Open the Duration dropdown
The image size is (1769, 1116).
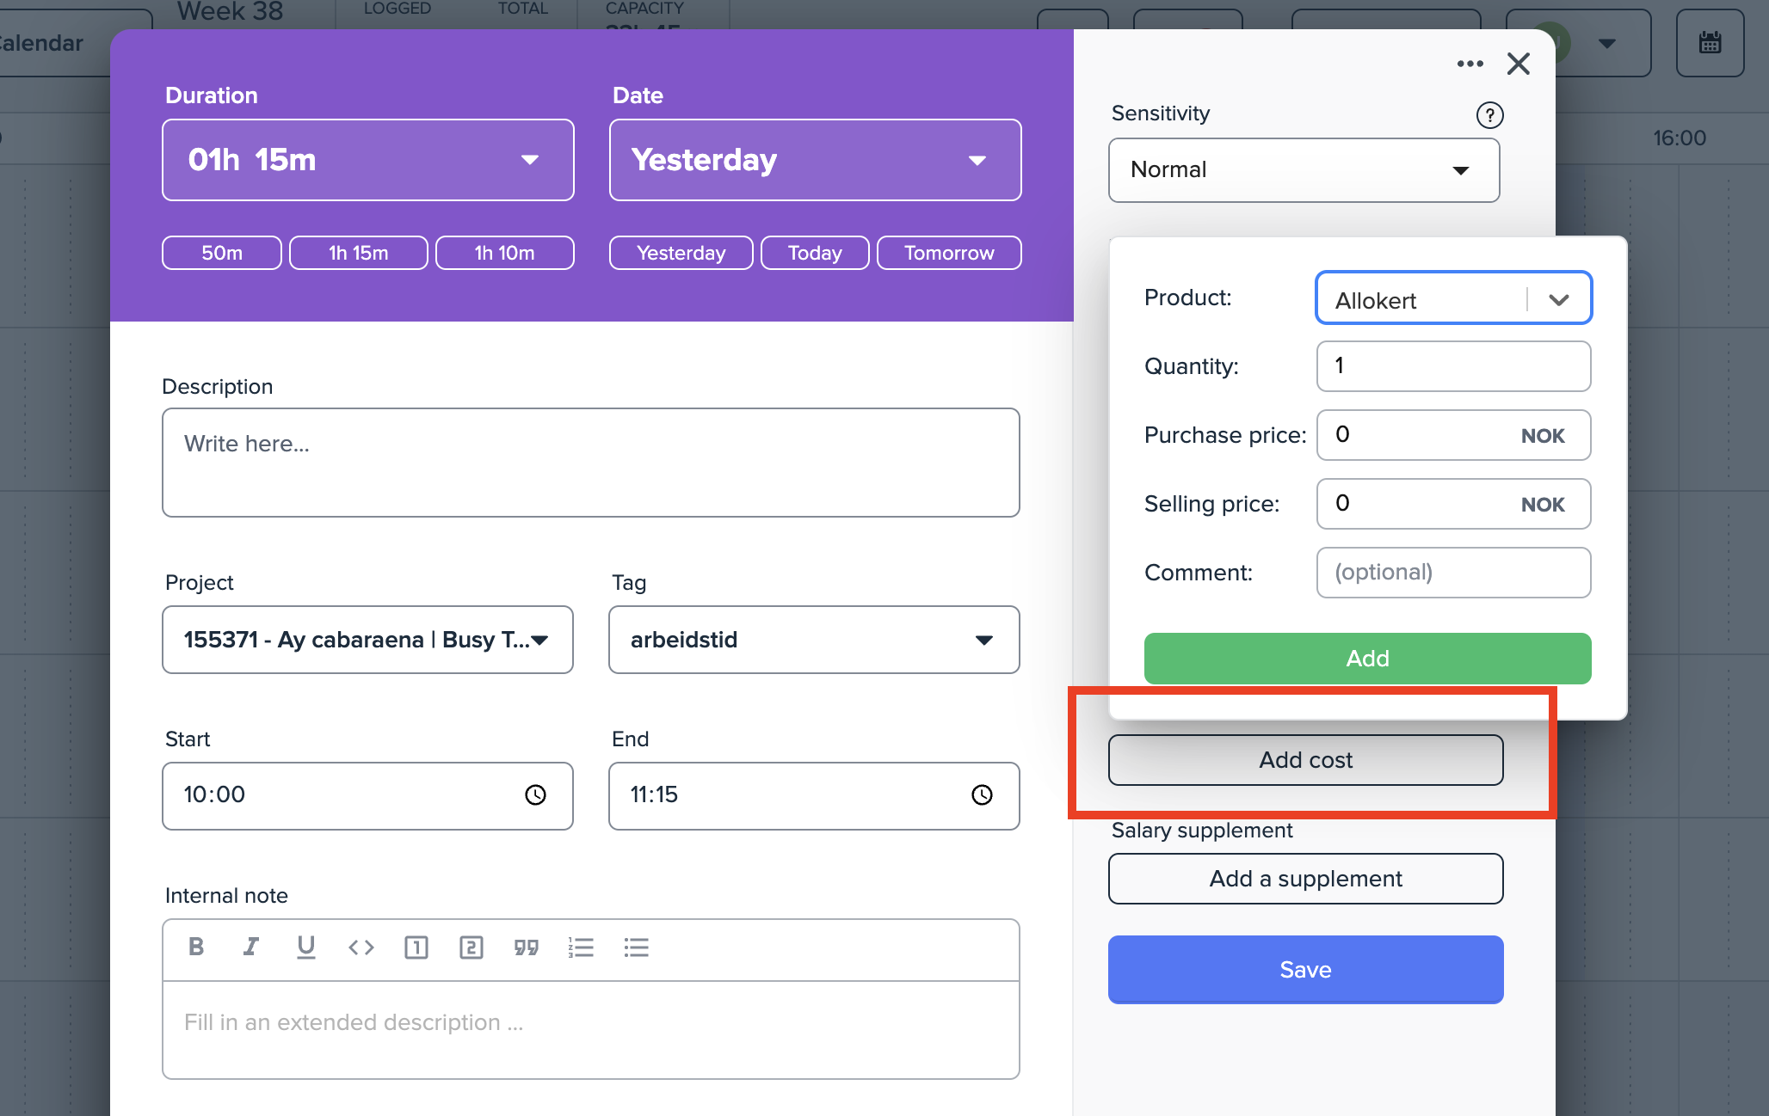(368, 160)
